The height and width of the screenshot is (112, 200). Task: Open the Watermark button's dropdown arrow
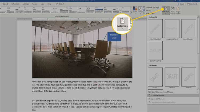point(166,14)
